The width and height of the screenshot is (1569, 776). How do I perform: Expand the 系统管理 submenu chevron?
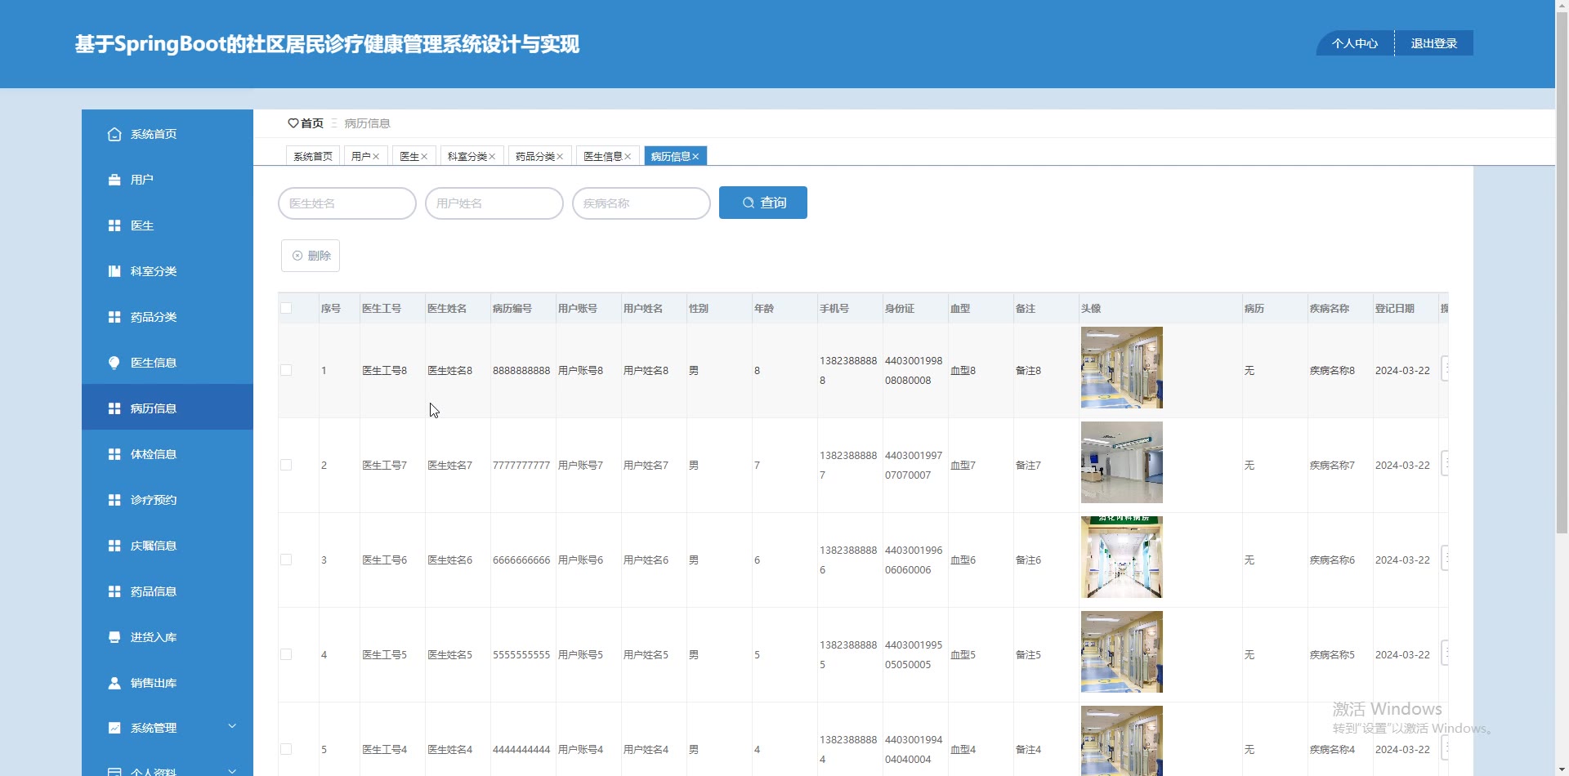point(232,726)
